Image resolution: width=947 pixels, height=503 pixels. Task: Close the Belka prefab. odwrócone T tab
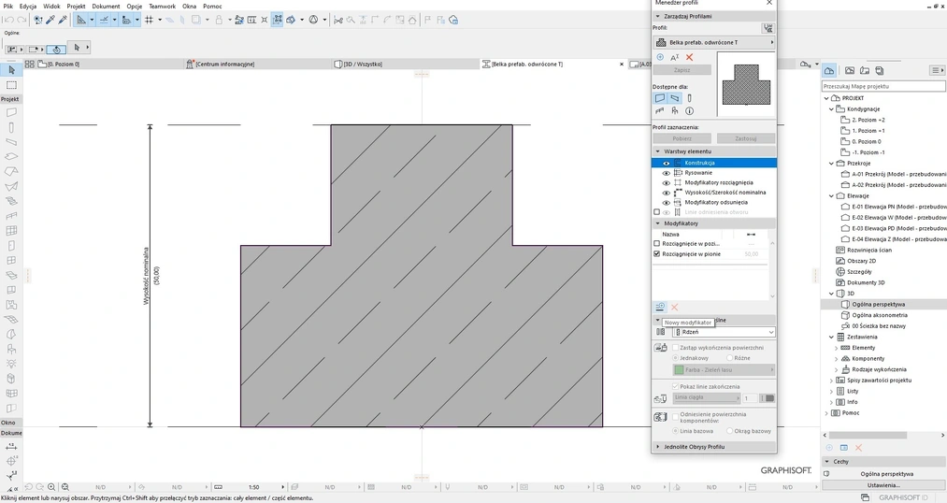(x=622, y=64)
